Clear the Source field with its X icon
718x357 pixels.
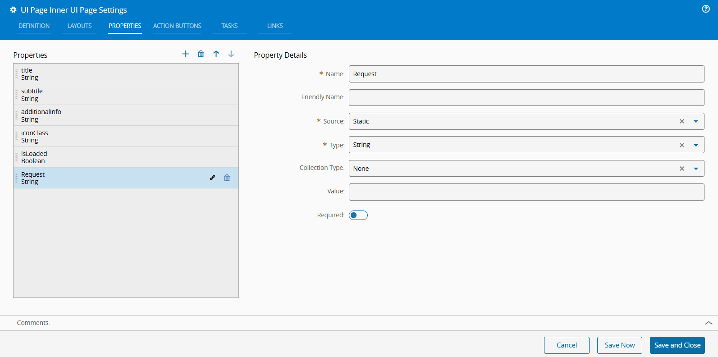click(682, 121)
